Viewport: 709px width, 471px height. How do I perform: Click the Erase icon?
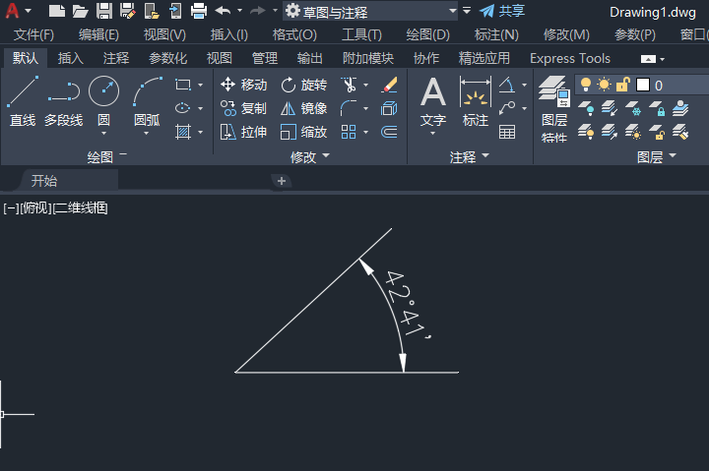pyautogui.click(x=389, y=85)
